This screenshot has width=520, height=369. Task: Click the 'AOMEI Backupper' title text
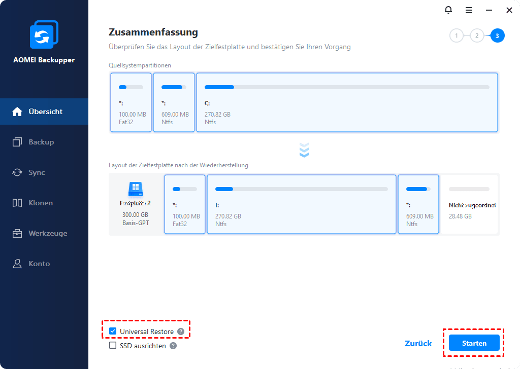click(44, 60)
